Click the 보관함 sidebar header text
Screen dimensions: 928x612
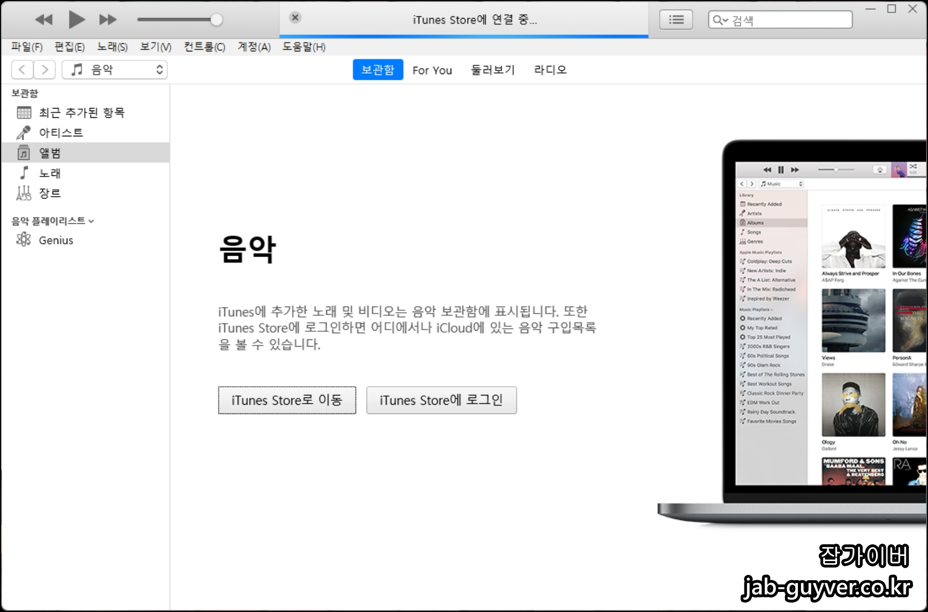[x=25, y=93]
